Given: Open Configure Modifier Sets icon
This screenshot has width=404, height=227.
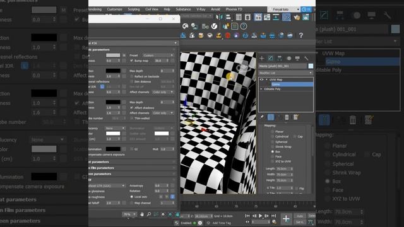Looking at the screenshot, I should coord(296,117).
